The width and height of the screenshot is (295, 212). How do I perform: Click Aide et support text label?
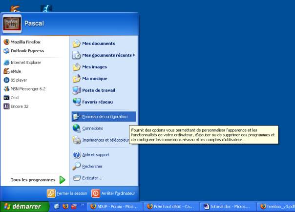96,155
